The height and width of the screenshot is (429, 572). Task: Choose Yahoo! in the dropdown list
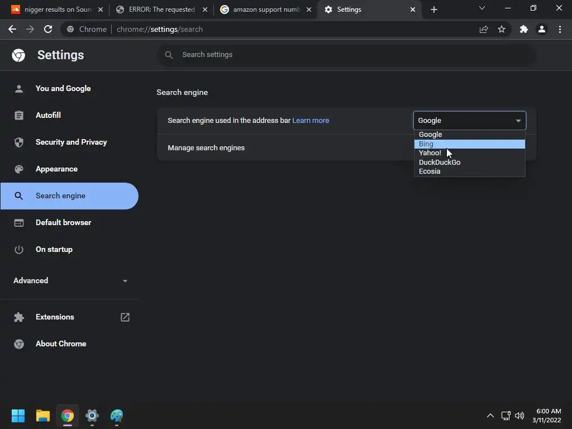(469, 153)
